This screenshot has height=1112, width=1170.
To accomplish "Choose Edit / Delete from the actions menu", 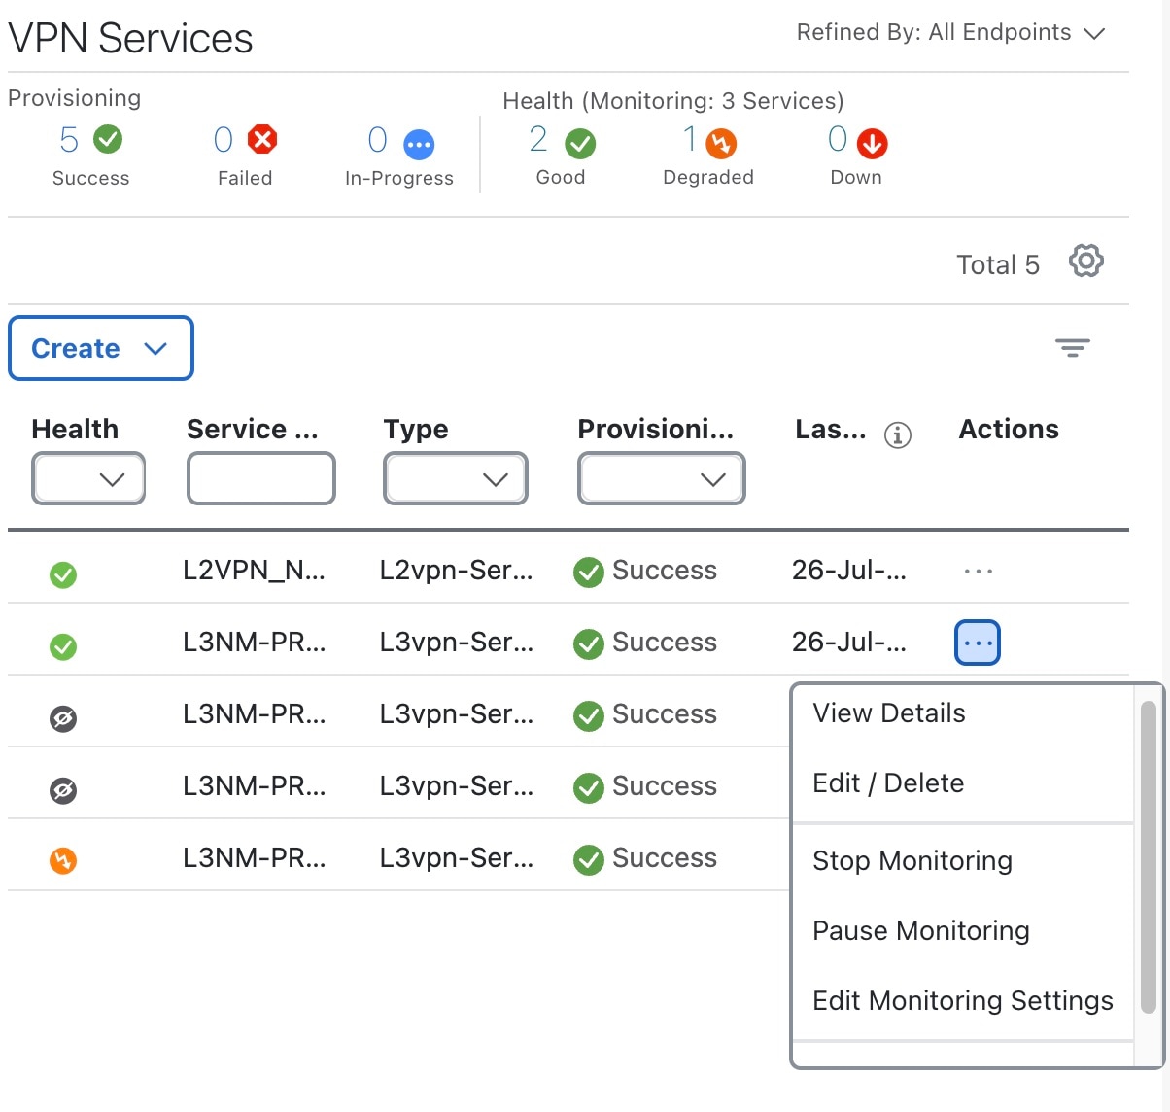I will coord(887,782).
